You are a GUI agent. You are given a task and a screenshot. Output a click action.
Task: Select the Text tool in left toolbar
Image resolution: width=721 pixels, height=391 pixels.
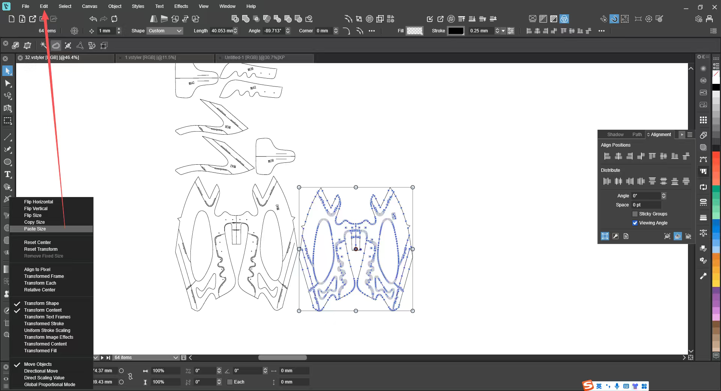tap(8, 174)
